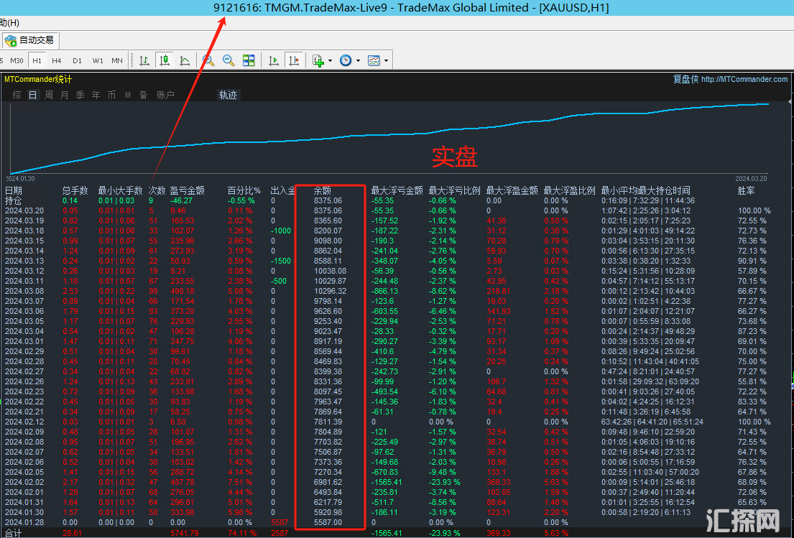794x538 pixels.
Task: Open the 账户 account tab
Action: [x=165, y=95]
